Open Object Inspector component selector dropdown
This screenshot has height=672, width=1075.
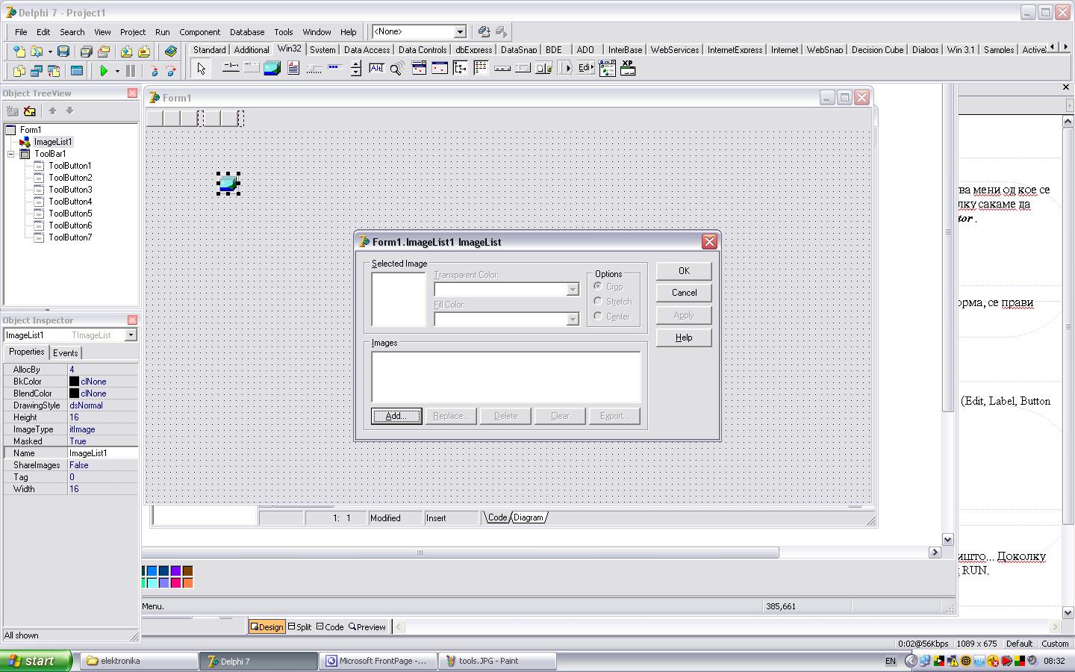point(131,335)
